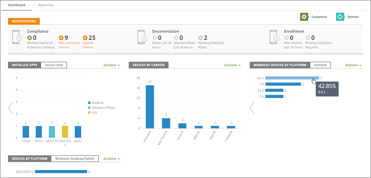Expand Actions menu for Managed Devices by Platform
371x178 pixels.
(x=353, y=65)
